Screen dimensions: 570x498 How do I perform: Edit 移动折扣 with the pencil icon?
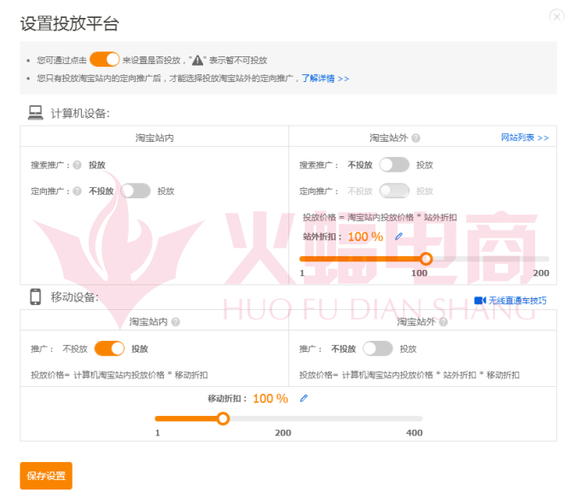(x=304, y=398)
